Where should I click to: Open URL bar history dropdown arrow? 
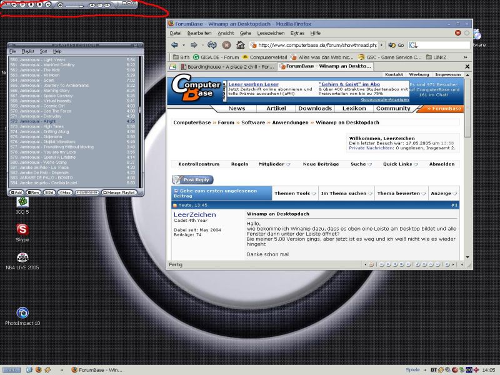pos(382,45)
